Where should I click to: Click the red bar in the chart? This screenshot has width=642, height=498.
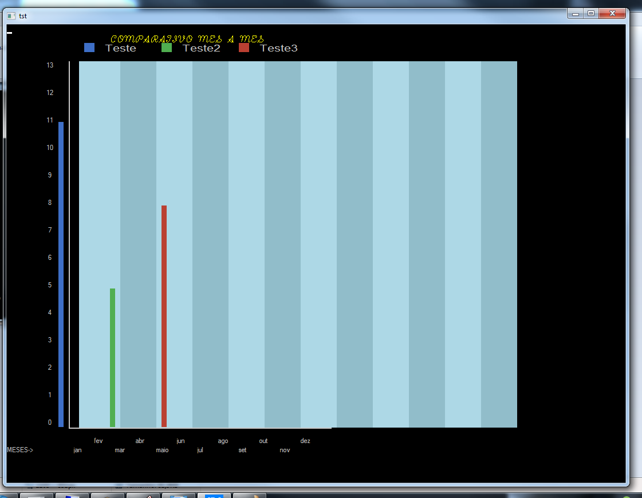[164, 316]
